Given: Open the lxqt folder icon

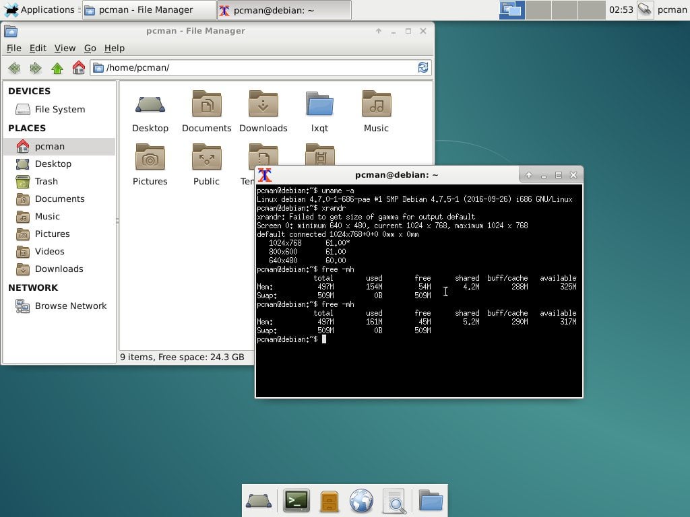Looking at the screenshot, I should click(x=319, y=104).
